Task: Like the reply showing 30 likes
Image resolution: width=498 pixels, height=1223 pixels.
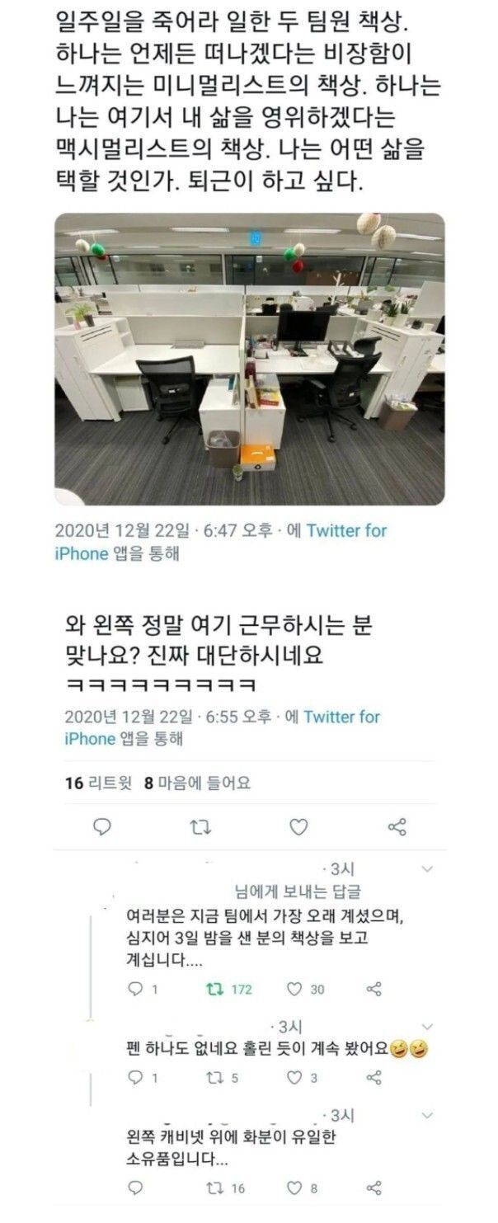Action: [x=294, y=989]
